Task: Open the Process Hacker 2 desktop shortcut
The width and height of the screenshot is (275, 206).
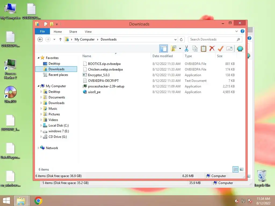Action: click(10, 69)
